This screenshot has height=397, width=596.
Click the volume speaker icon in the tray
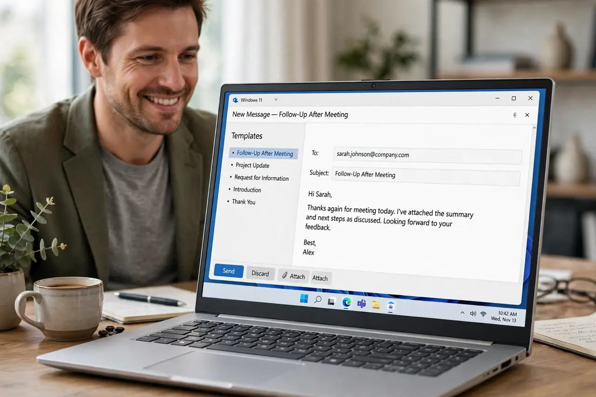473,314
